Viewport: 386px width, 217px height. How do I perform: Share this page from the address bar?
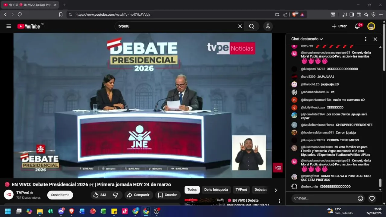coord(285,14)
